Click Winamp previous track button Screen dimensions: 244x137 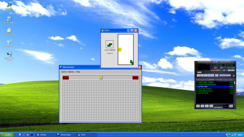[x=199, y=75]
